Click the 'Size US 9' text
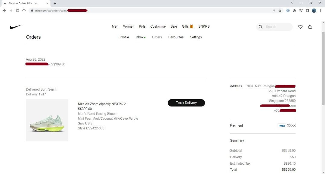The width and height of the screenshot is (325, 174). pos(85,123)
